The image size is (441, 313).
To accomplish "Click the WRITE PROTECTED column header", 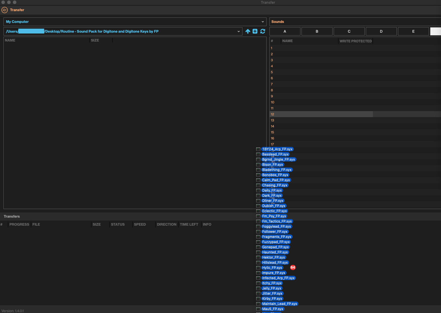I will 356,41.
